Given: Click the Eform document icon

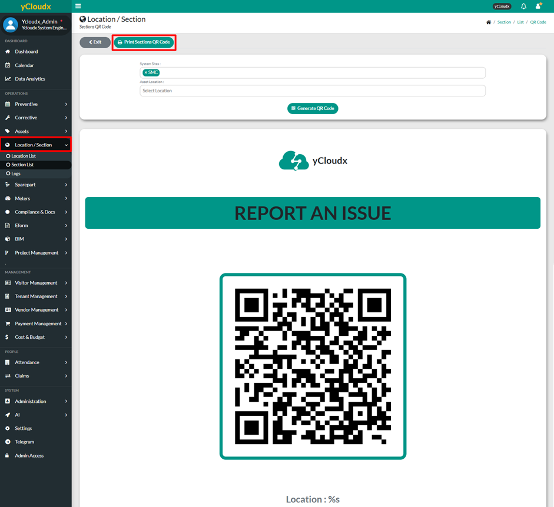Looking at the screenshot, I should (x=8, y=225).
